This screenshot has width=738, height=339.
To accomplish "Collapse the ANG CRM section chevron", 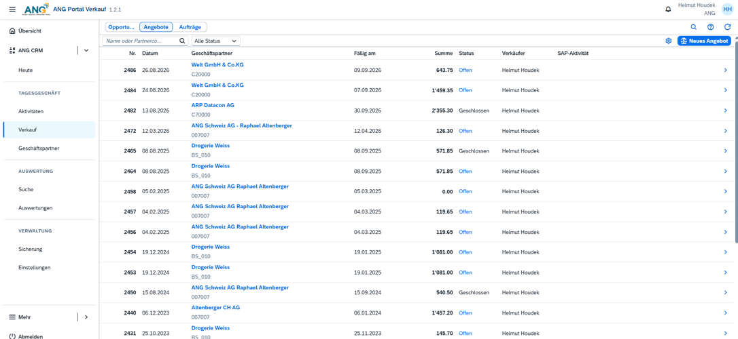I will [86, 50].
